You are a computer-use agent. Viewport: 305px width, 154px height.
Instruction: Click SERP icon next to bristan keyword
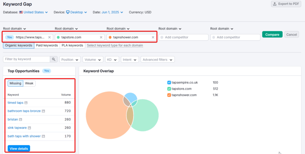pos(20,119)
